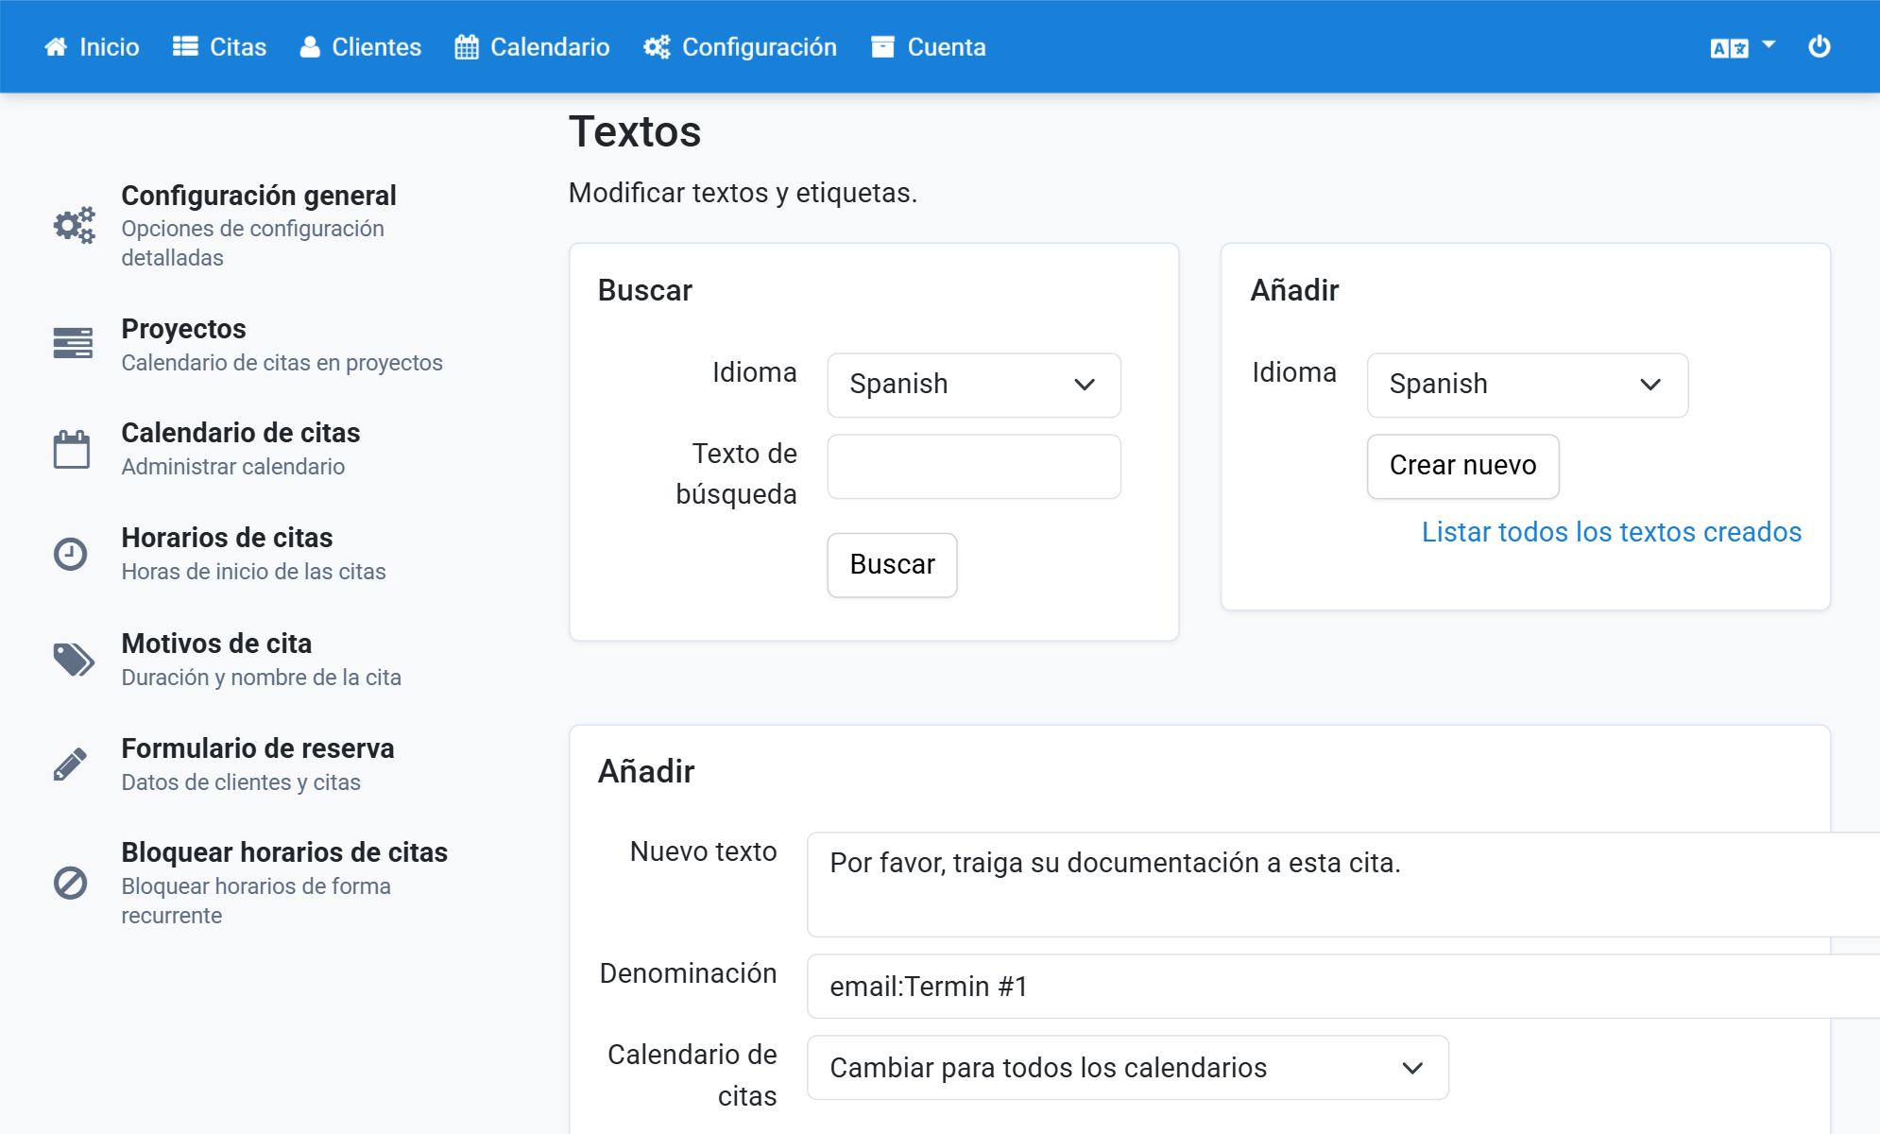The image size is (1880, 1134).
Task: Click the Crear nuevo button
Action: 1462,466
